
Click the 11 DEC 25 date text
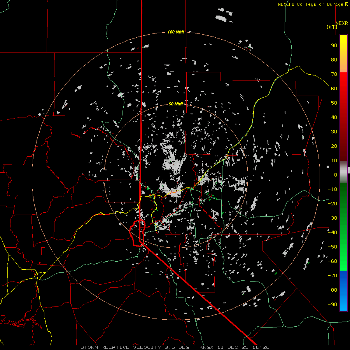click(233, 347)
